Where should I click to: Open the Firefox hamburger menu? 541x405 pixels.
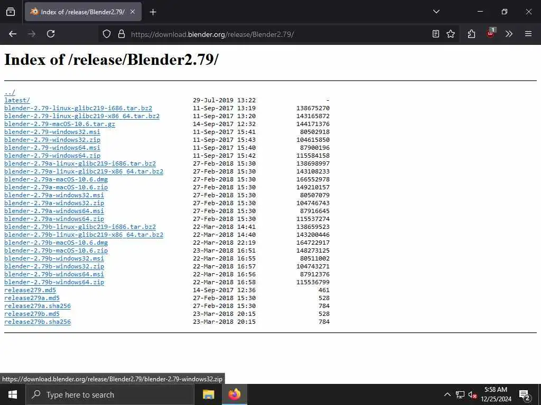[x=528, y=34]
